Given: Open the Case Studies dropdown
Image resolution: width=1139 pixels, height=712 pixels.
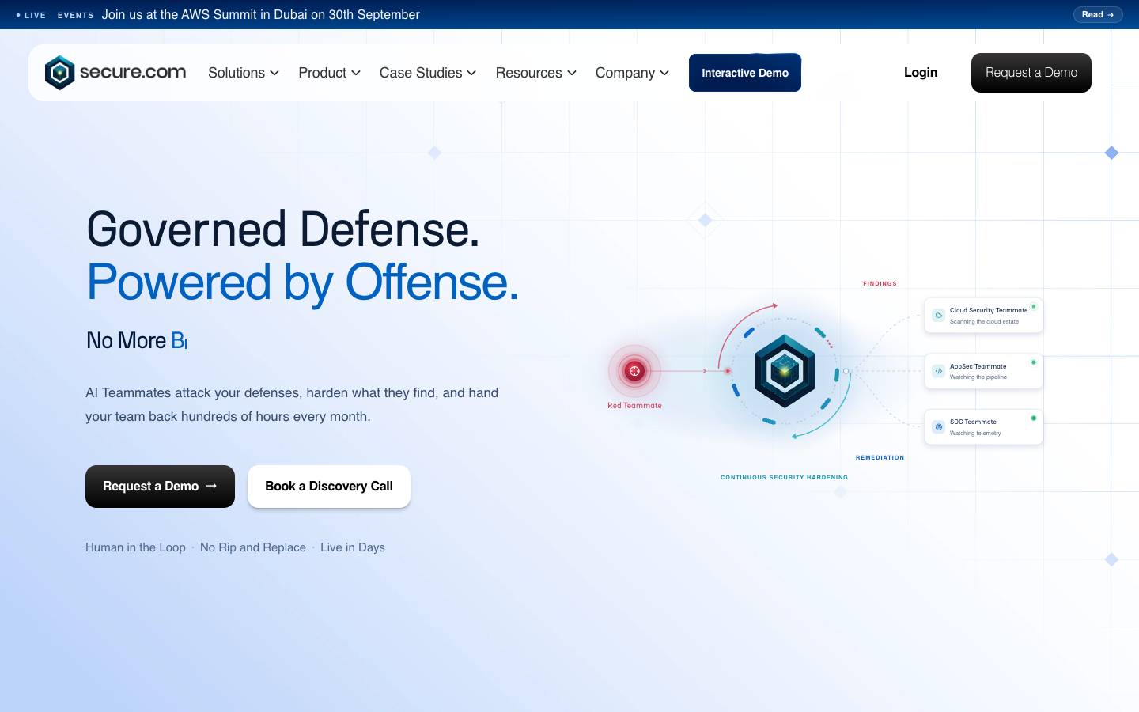Looking at the screenshot, I should [x=428, y=73].
